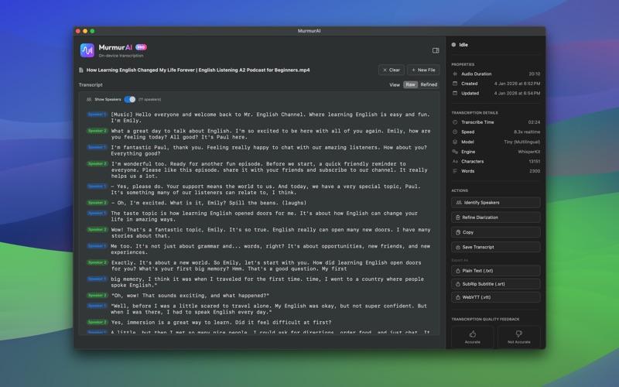This screenshot has height=387, width=619.
Task: Click the Characters Aa icon
Action: click(455, 162)
